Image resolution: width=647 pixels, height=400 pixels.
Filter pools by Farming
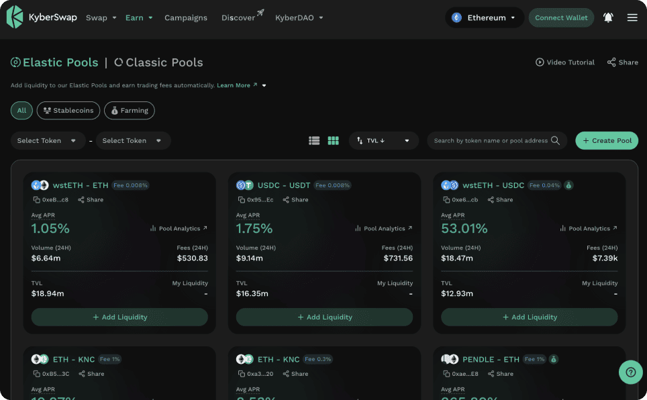[x=129, y=111]
